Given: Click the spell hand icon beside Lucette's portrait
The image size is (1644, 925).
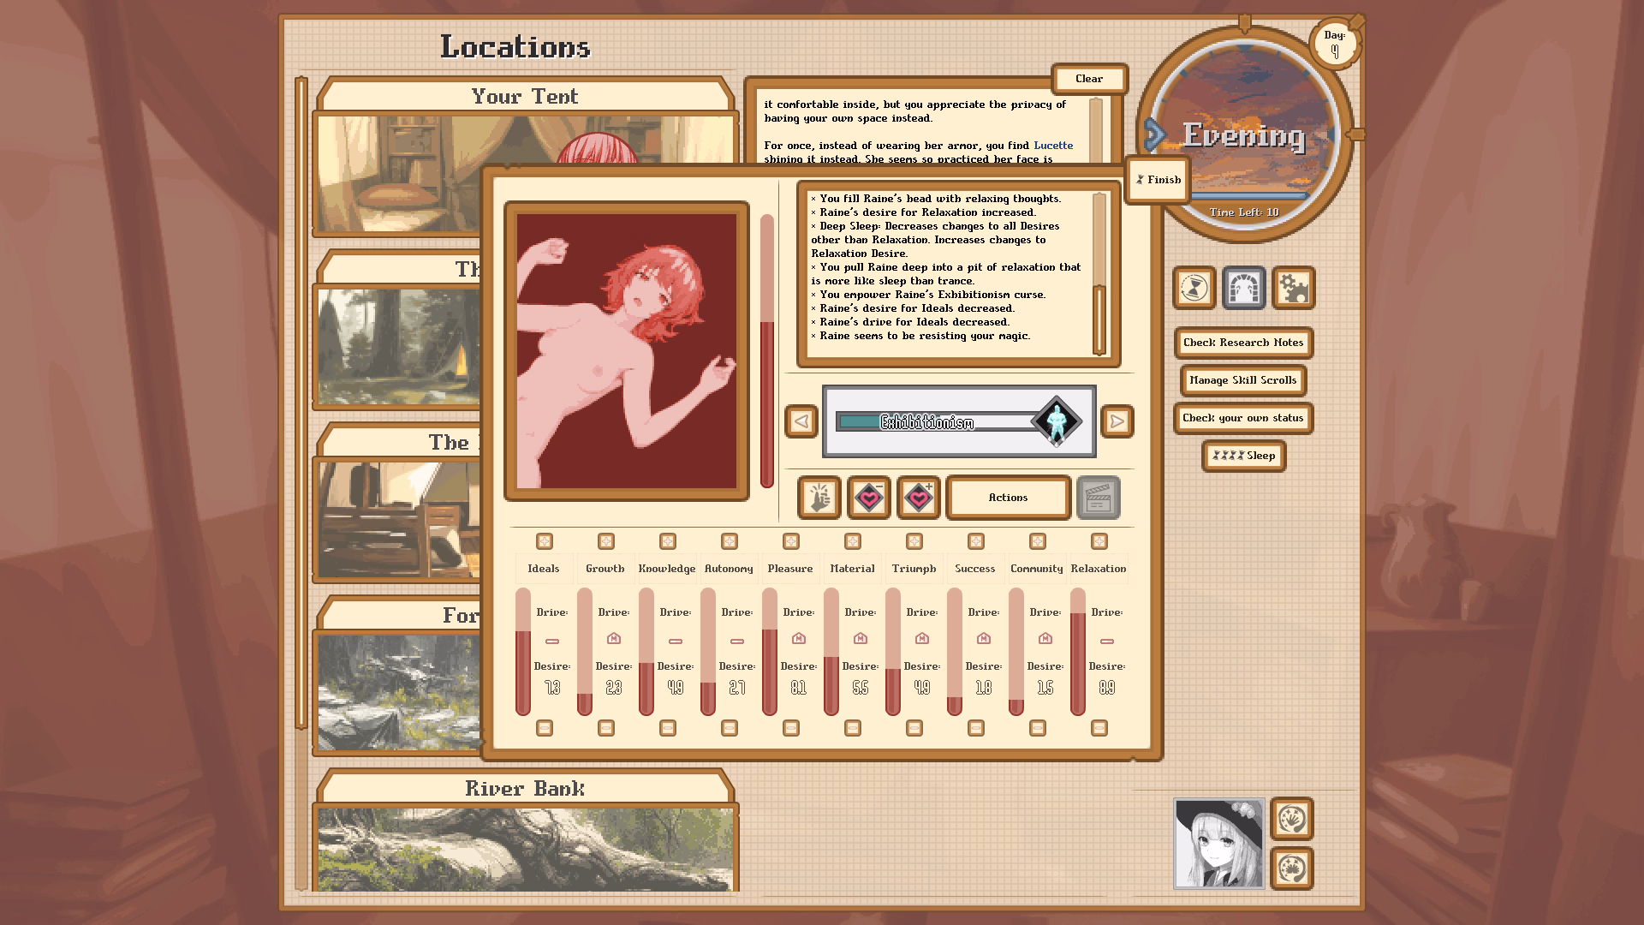Looking at the screenshot, I should point(1292,820).
